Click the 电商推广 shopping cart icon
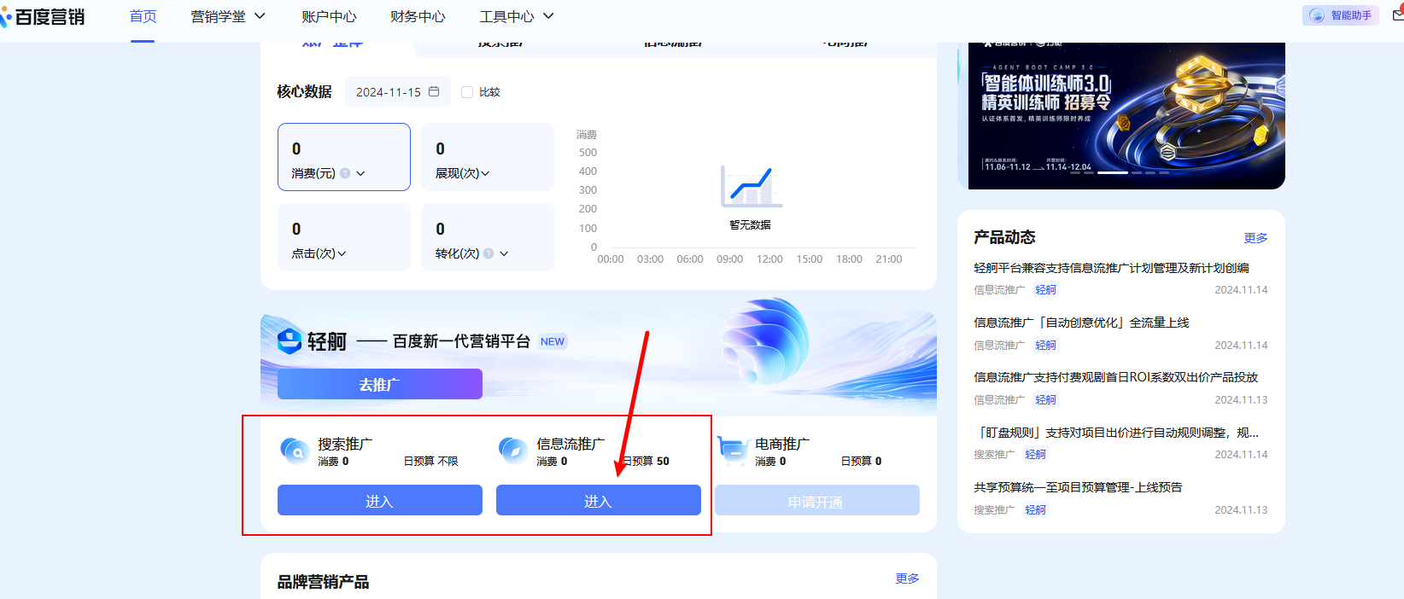Screen dimensions: 1404x599 pyautogui.click(x=732, y=450)
